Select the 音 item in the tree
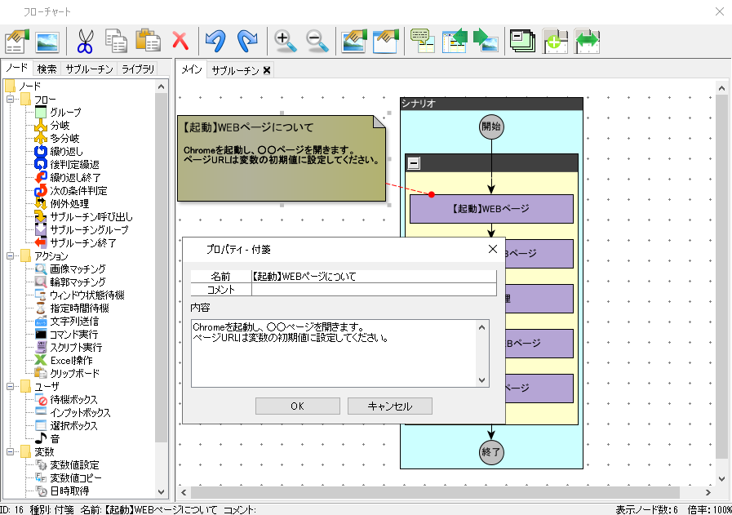This screenshot has width=732, height=515. [55, 439]
